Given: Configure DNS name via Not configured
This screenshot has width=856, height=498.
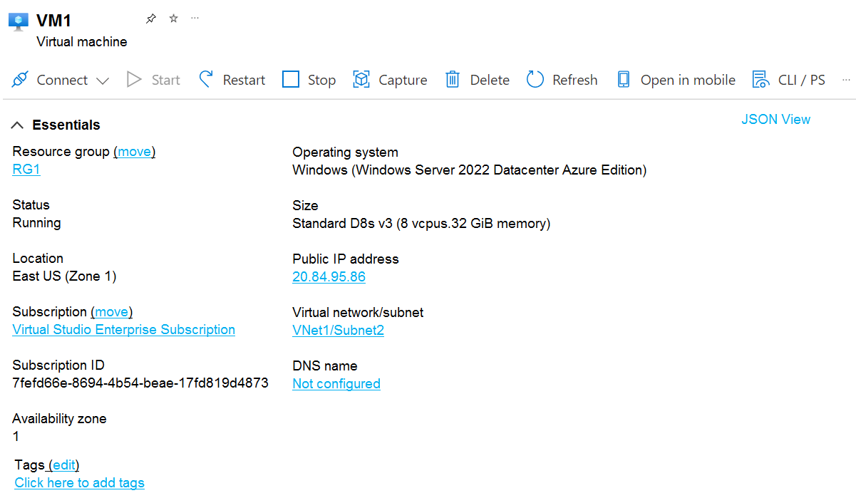Looking at the screenshot, I should pos(336,383).
